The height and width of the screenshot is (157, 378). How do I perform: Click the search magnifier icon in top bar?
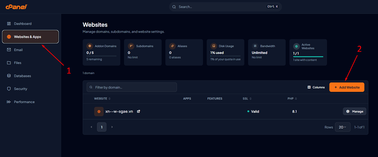tap(174, 7)
